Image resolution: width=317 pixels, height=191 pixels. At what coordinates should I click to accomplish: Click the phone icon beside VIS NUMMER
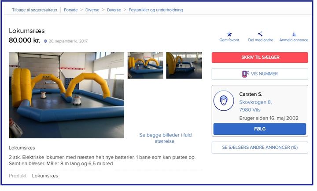point(245,74)
